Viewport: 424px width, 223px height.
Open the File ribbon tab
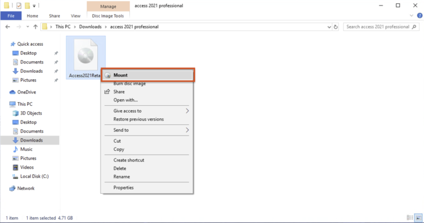coord(11,16)
